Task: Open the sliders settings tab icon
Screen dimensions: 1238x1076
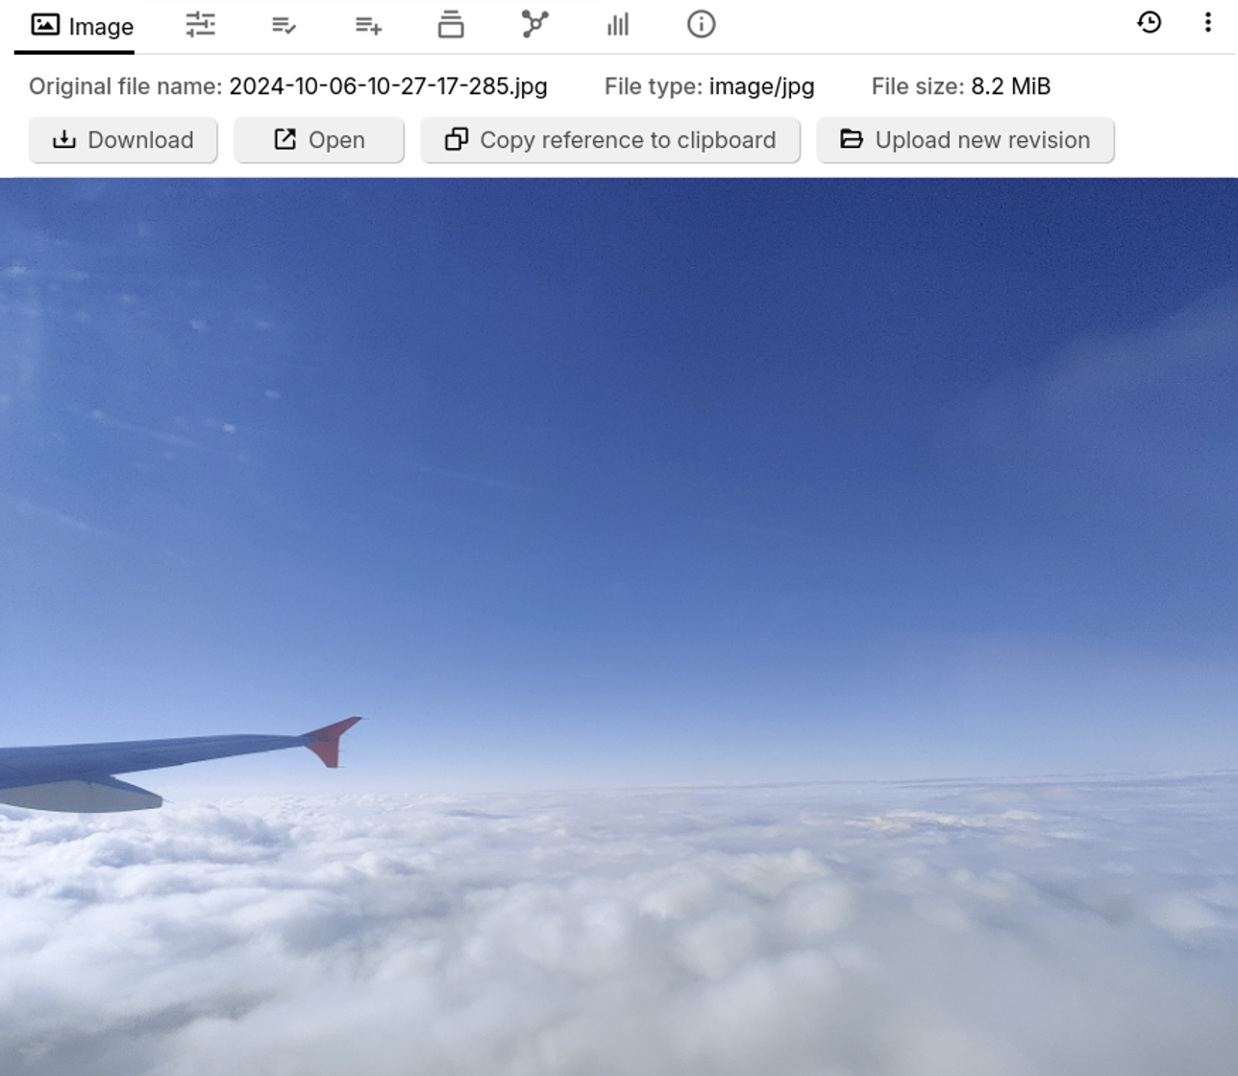Action: (200, 25)
